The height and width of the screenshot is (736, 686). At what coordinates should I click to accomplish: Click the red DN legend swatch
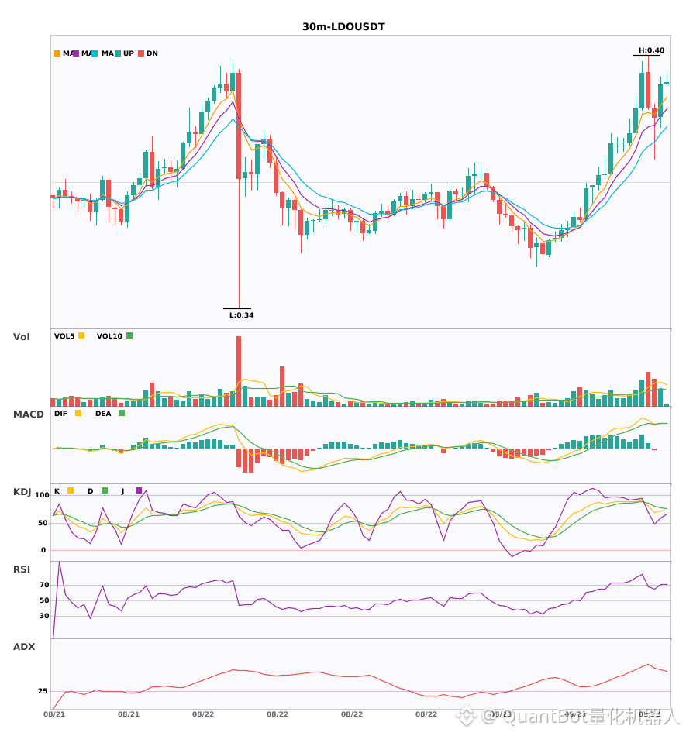(141, 53)
